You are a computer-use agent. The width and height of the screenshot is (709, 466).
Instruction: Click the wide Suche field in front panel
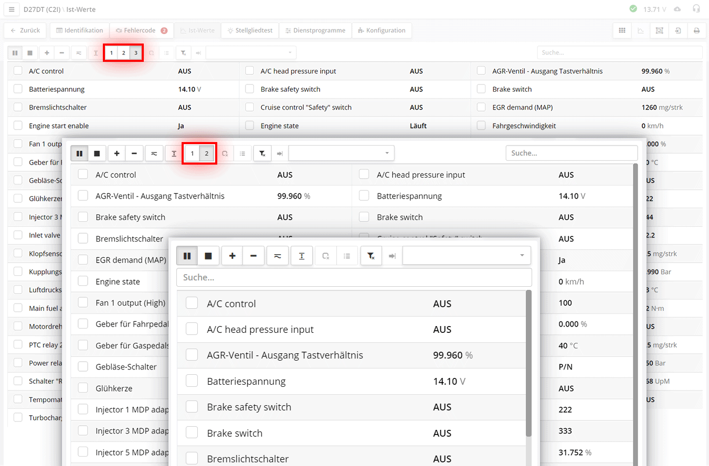point(354,277)
